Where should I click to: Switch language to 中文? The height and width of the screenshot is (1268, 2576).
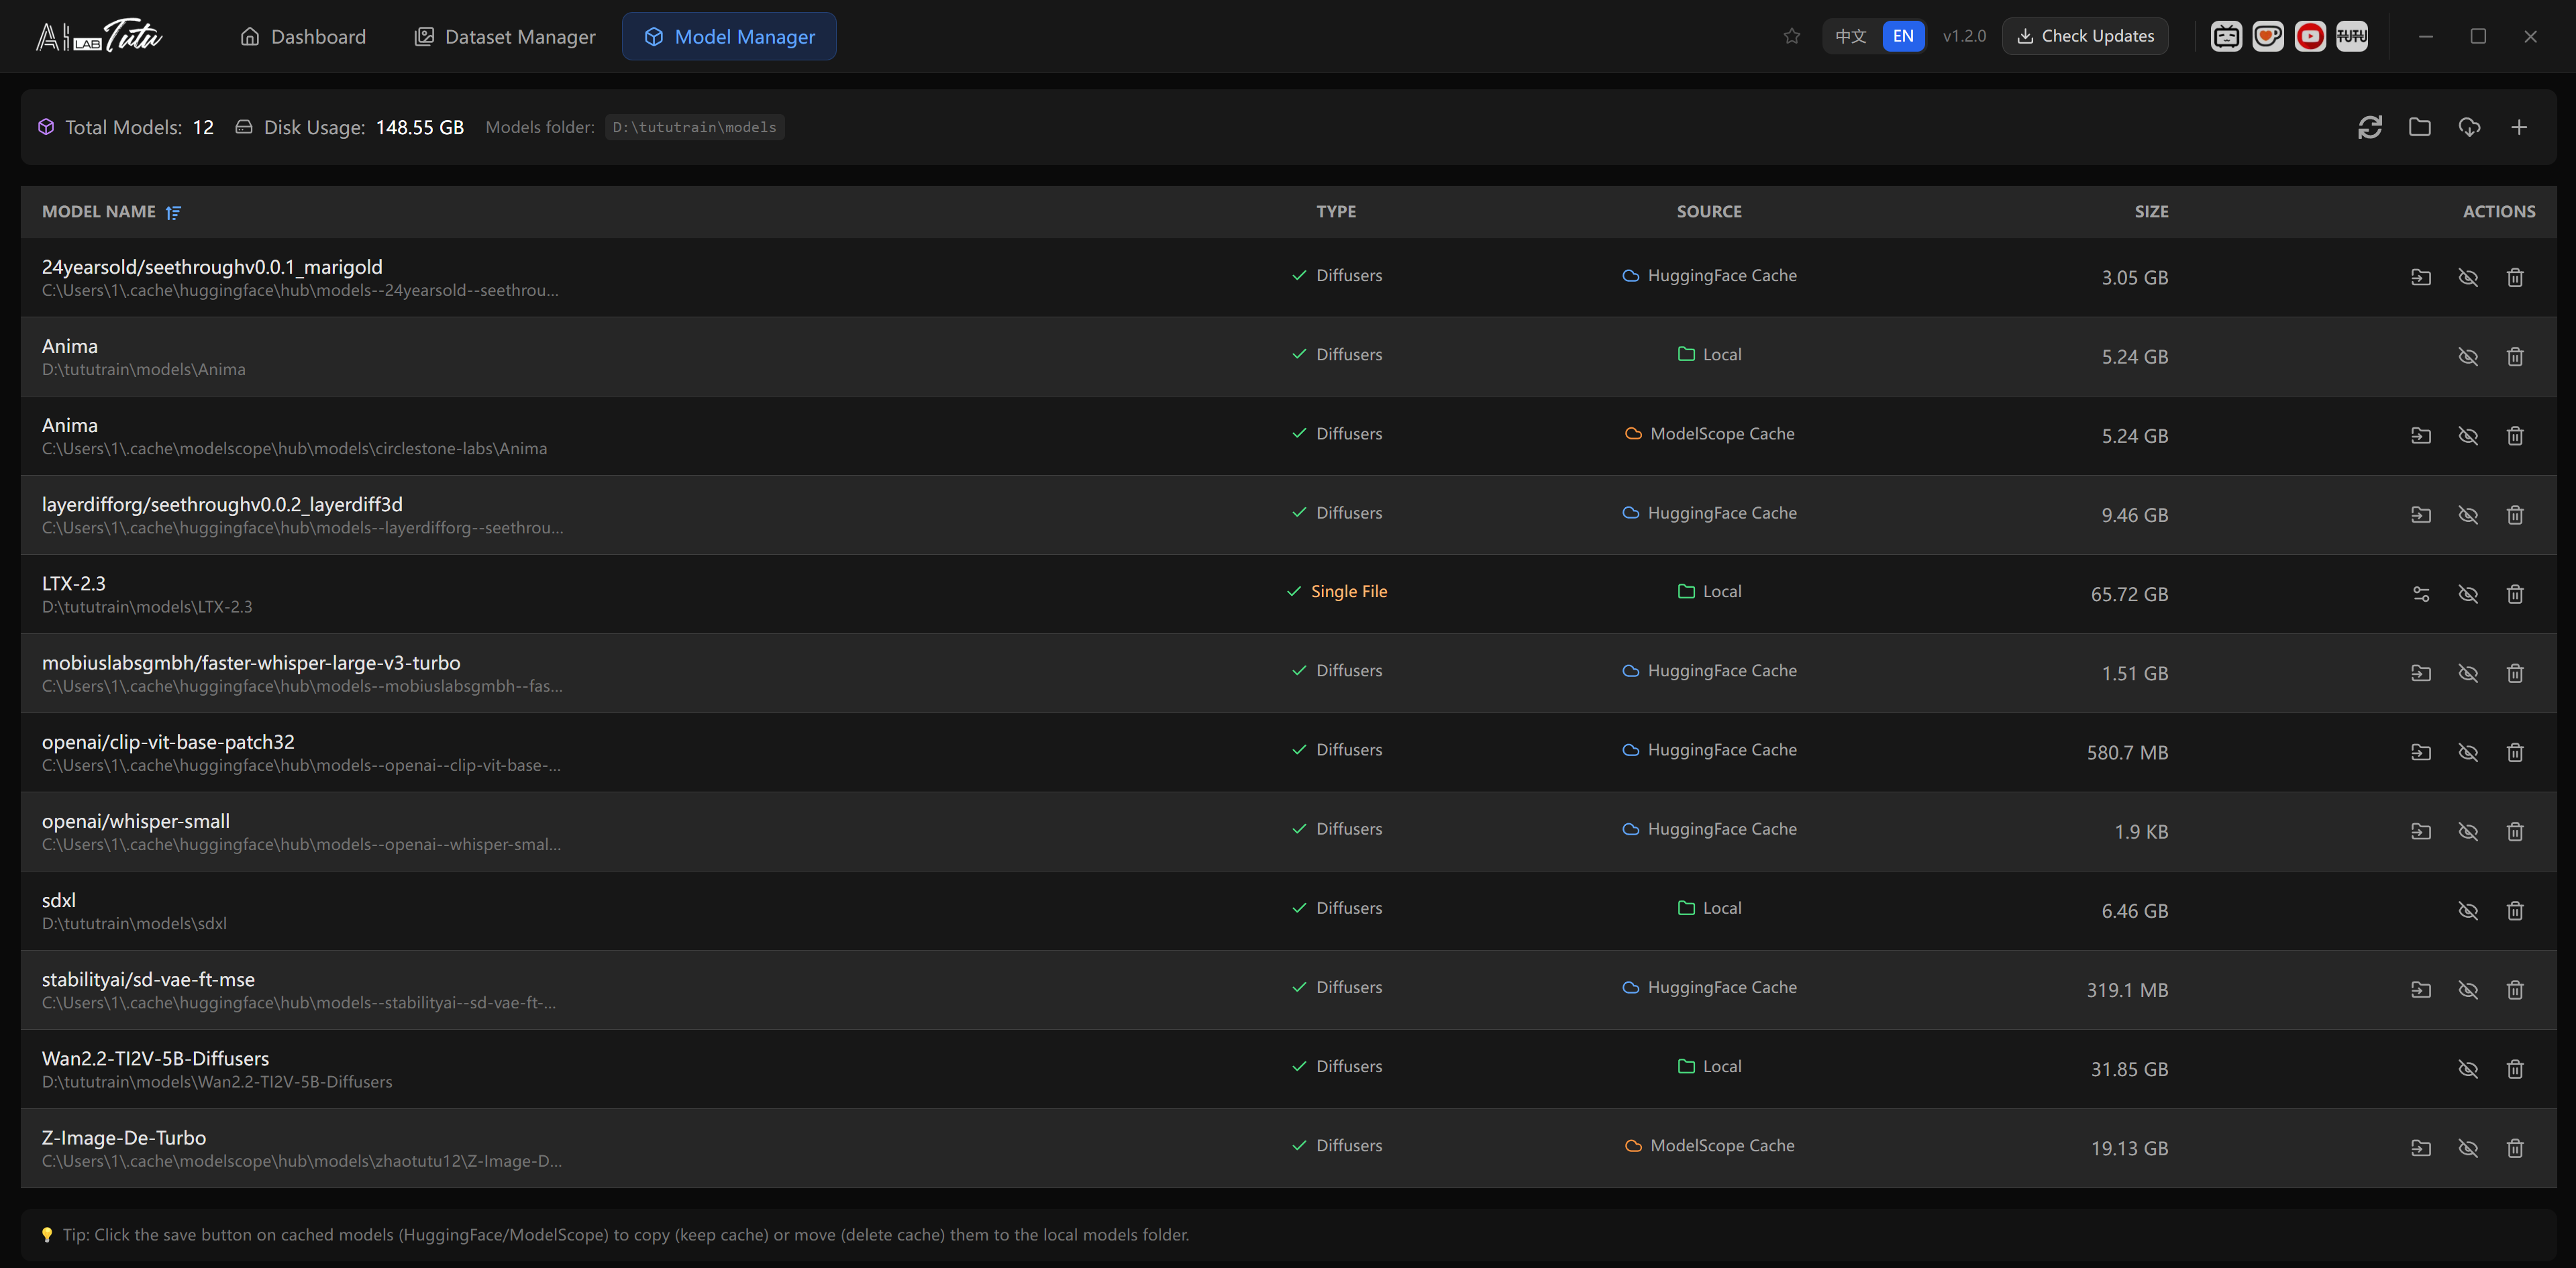(1850, 36)
